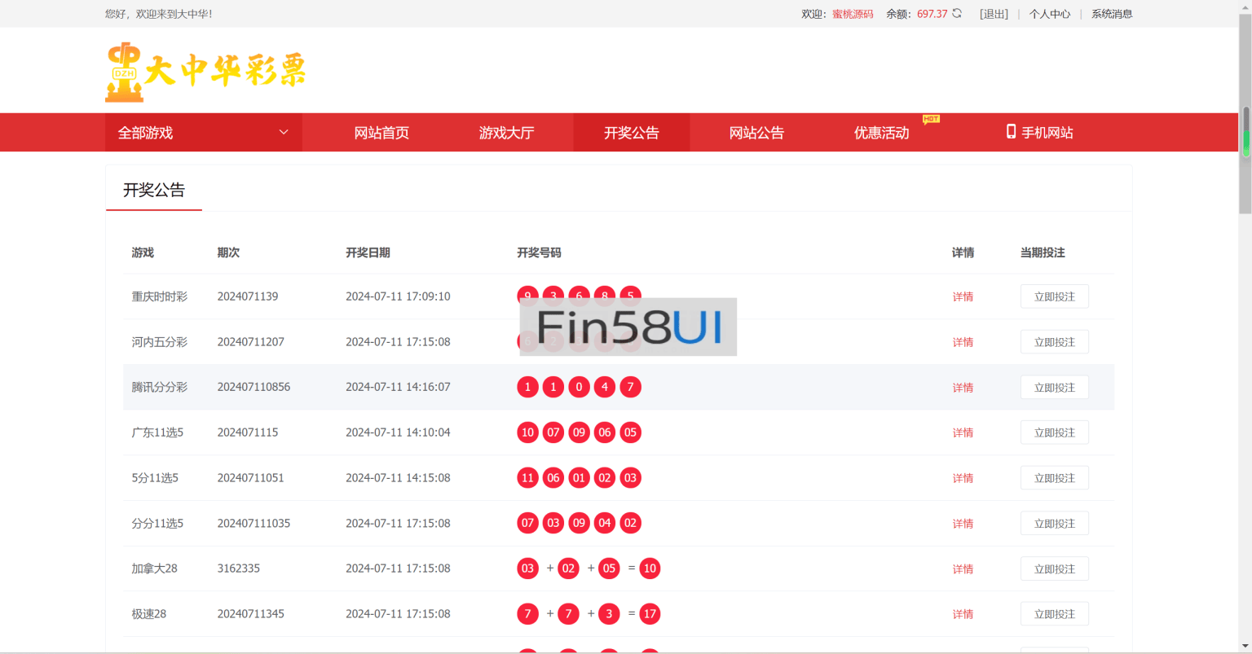The image size is (1252, 654).
Task: Go to the 游戏大厅 menu item
Action: pos(506,133)
